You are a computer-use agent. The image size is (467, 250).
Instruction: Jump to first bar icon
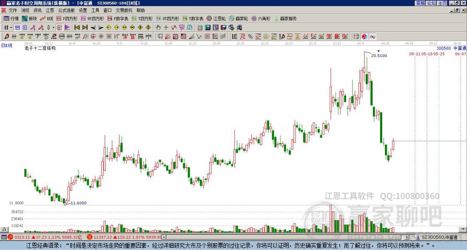coord(77,28)
